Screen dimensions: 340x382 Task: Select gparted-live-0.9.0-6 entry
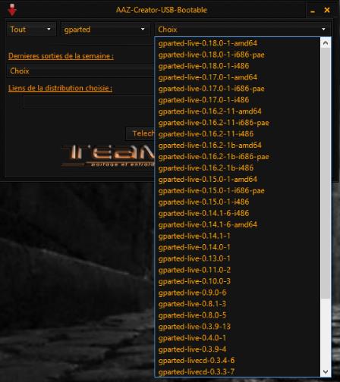coord(238,293)
